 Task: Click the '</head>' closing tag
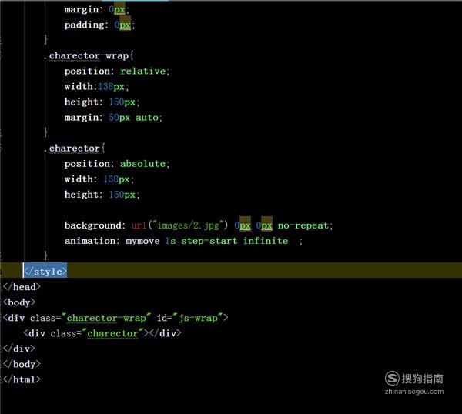click(x=22, y=287)
